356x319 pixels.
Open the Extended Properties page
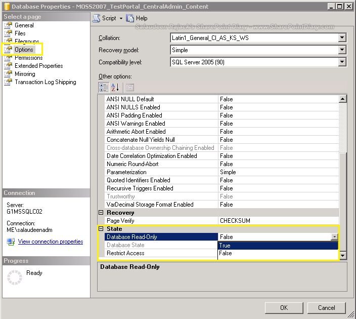(39, 66)
